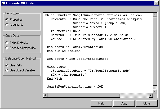Image resolution: width=160 pixels, height=109 pixels.
Task: Click the 'fOK = .RunScenario()' line
Action: pyautogui.click(x=69, y=75)
